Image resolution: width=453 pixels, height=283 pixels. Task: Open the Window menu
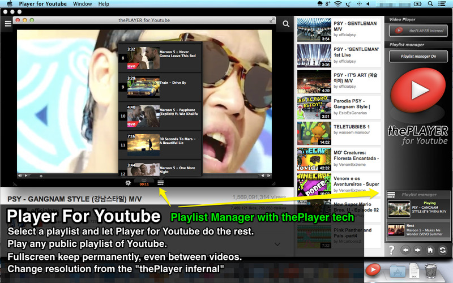82,4
